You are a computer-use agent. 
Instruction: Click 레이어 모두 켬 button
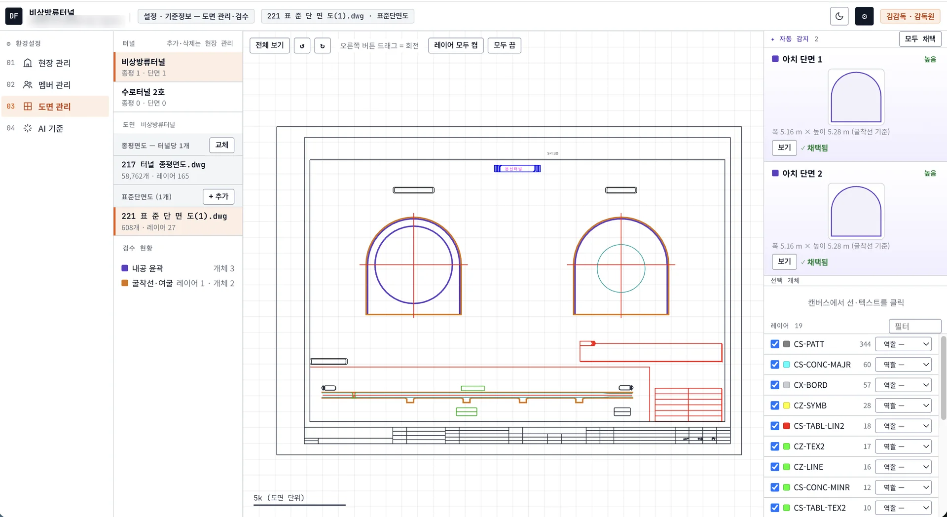coord(456,45)
